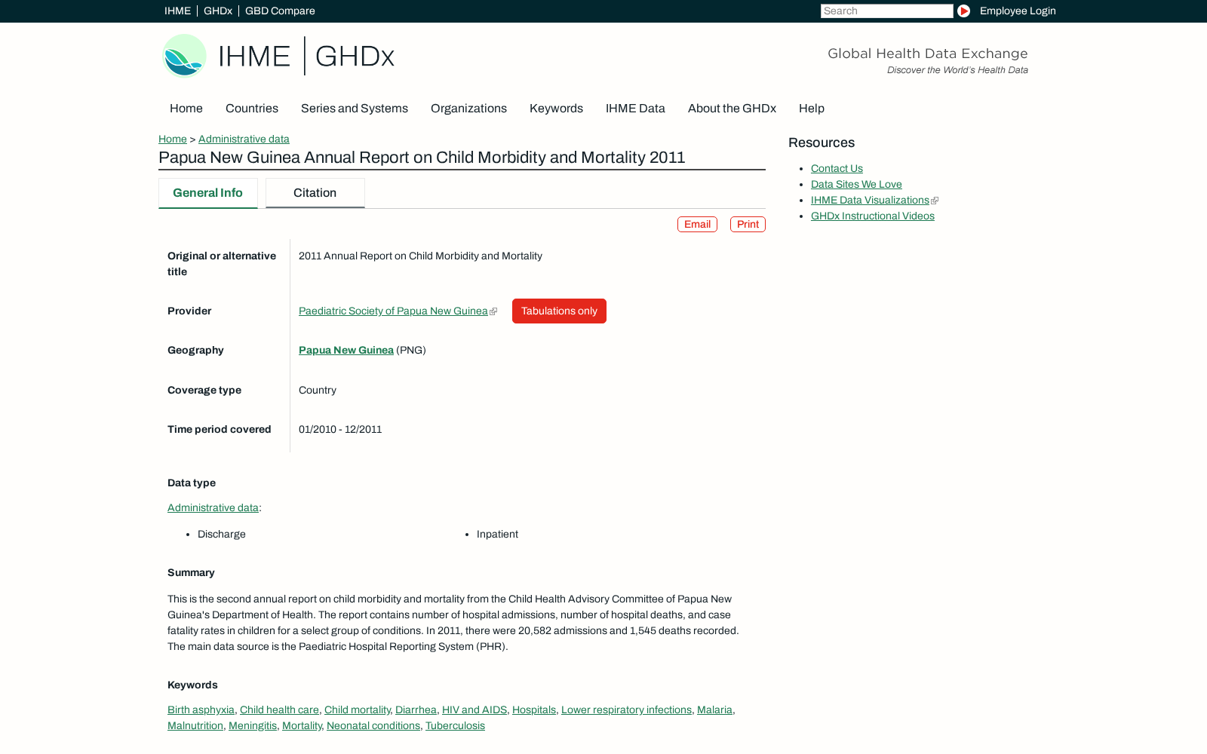The image size is (1207, 754).
Task: Open Malaria keyword
Action: click(x=714, y=710)
